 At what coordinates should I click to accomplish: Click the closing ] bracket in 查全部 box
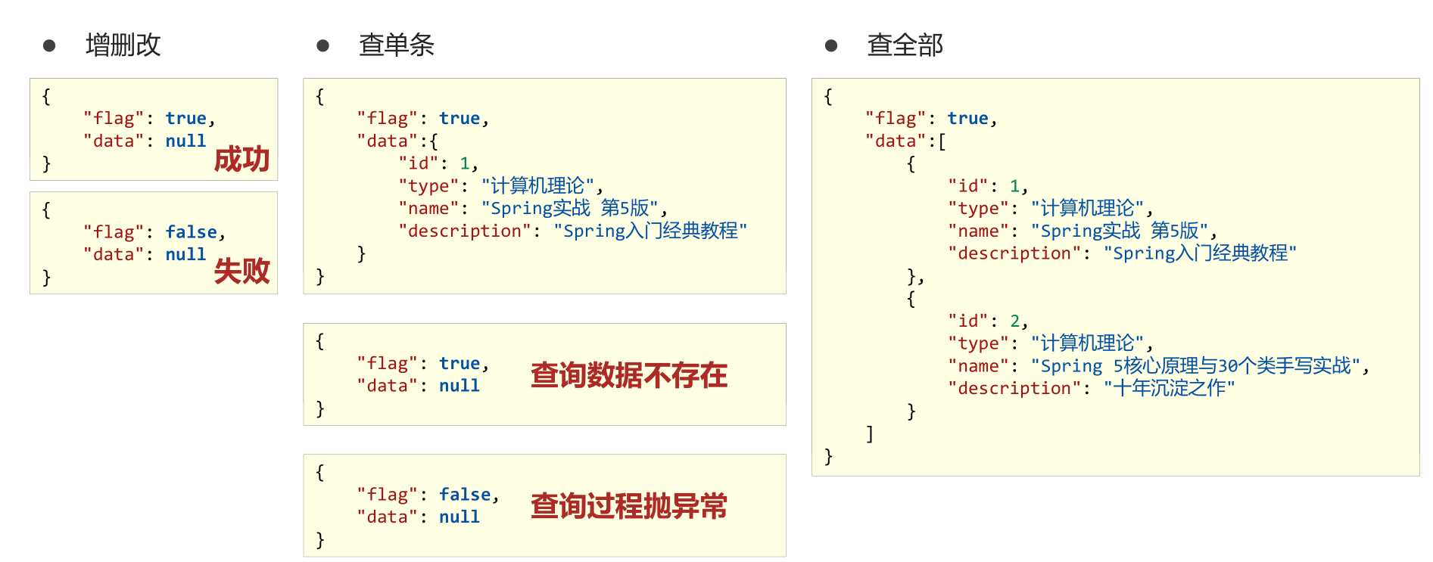coord(870,434)
